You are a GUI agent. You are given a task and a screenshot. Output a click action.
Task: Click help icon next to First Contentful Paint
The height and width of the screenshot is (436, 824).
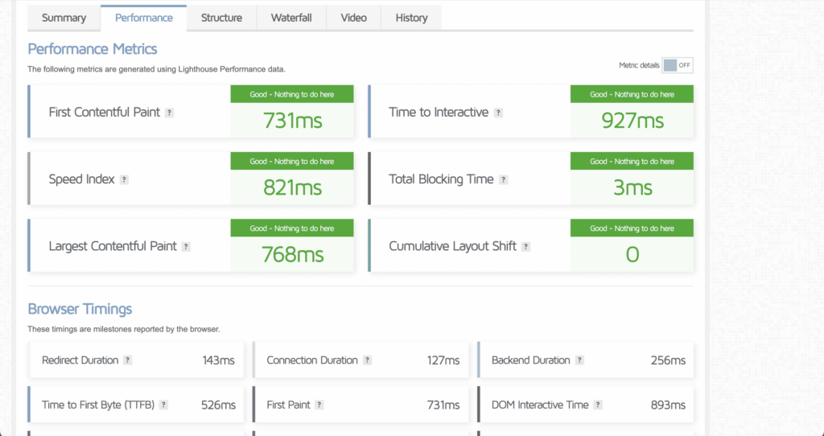(169, 113)
